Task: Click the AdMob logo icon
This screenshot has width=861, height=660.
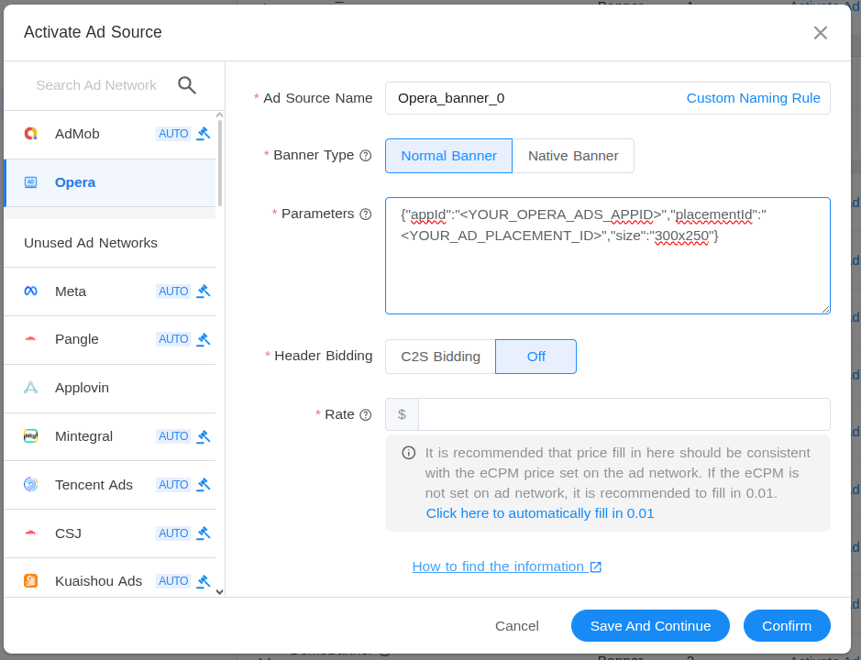Action: coord(31,134)
